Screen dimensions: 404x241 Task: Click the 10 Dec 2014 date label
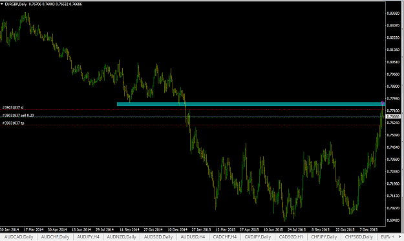click(178, 229)
